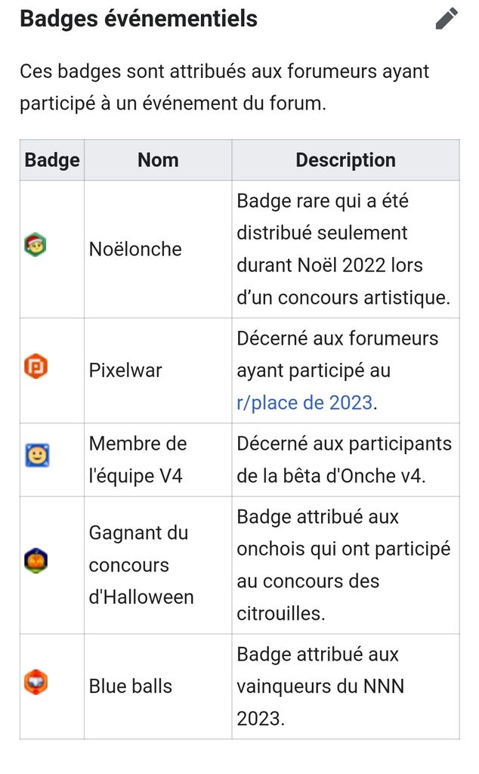Click the Nom column header
479x774 pixels.
click(158, 160)
